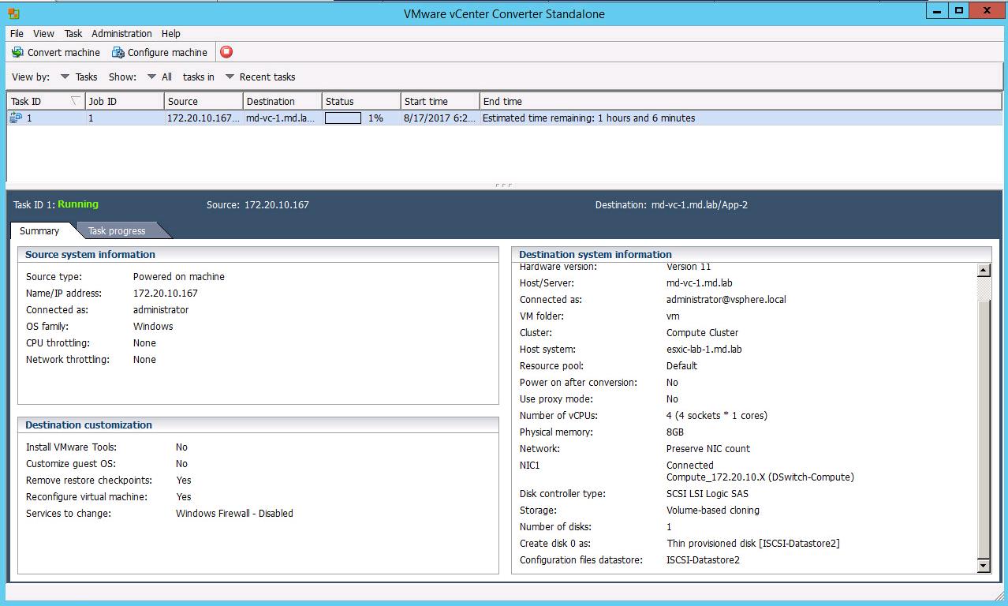Open the Administration menu

point(121,33)
